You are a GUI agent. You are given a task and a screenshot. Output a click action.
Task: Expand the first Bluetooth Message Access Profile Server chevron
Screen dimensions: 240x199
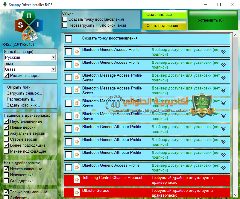[224, 78]
